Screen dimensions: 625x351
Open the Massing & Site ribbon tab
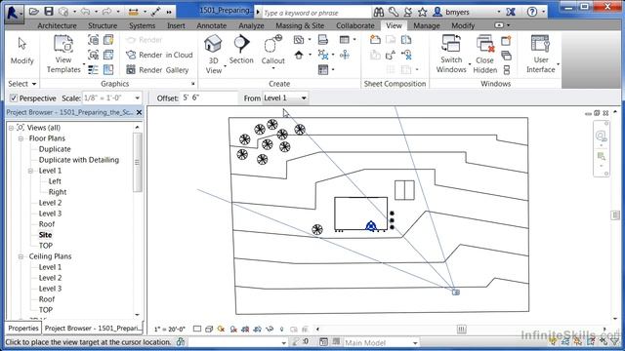[x=300, y=25]
